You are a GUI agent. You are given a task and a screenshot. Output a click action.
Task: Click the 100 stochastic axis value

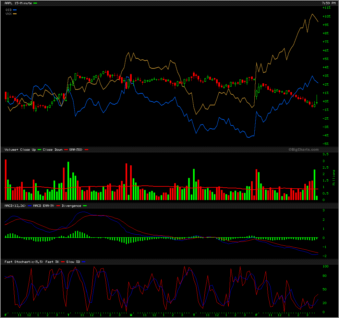(x=325, y=266)
